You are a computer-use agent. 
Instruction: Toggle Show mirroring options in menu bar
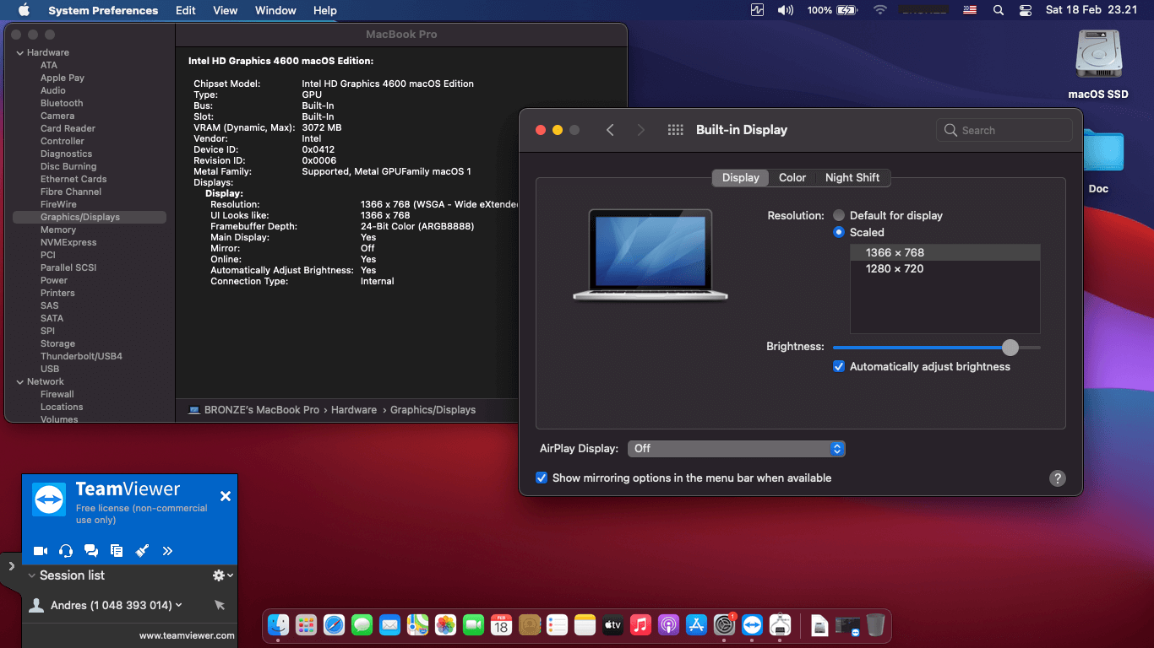pos(542,478)
